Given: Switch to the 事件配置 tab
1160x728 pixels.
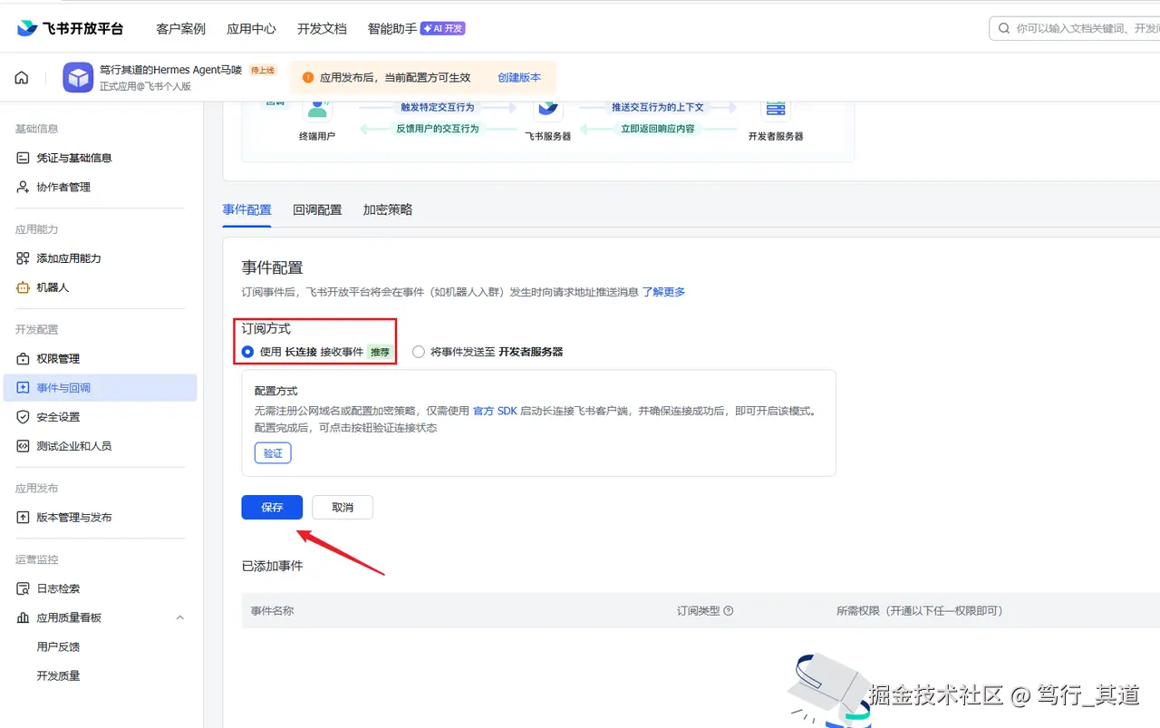Looking at the screenshot, I should tap(246, 209).
